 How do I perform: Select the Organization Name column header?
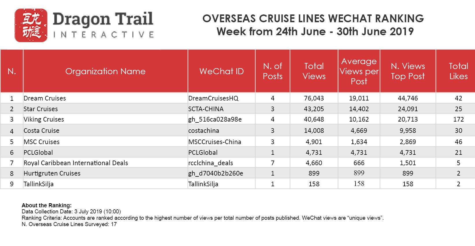pyautogui.click(x=105, y=71)
